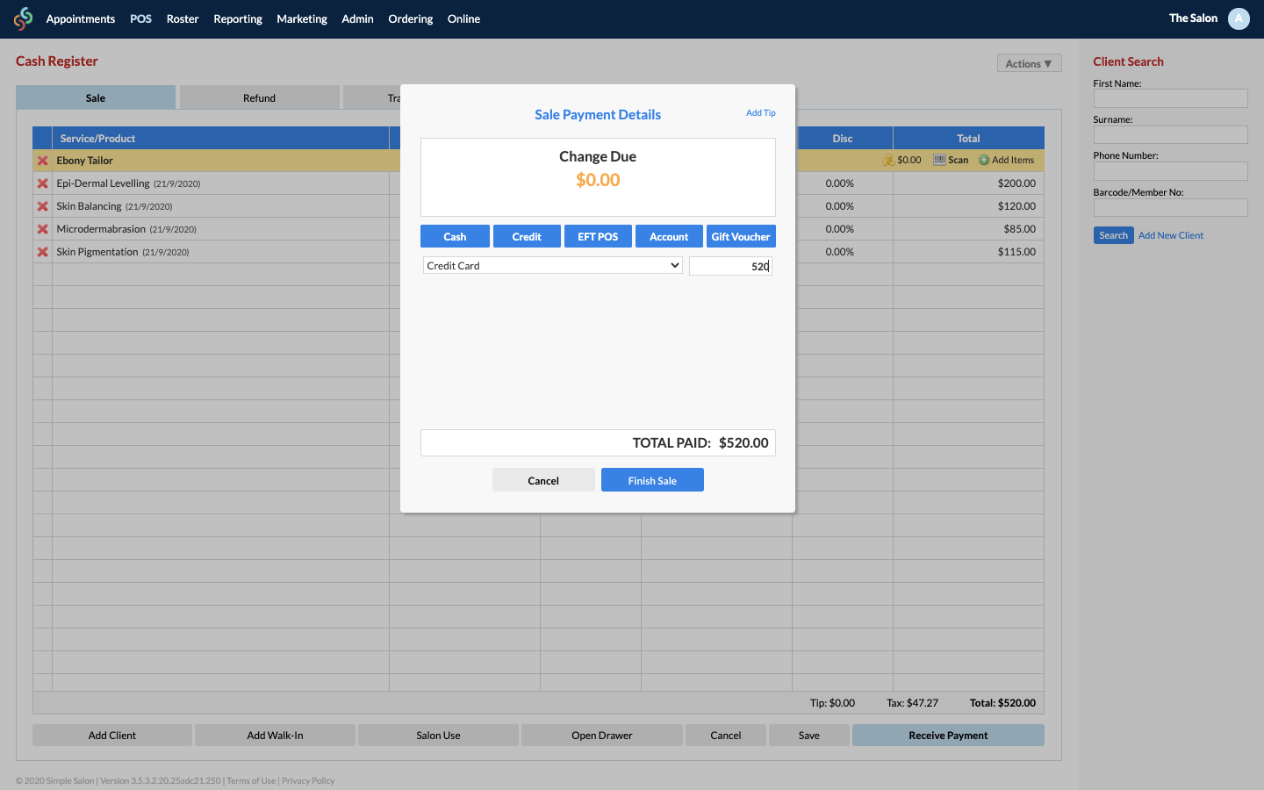Delete Skin Pigmentation line with red X
This screenshot has height=790, width=1264.
click(42, 252)
